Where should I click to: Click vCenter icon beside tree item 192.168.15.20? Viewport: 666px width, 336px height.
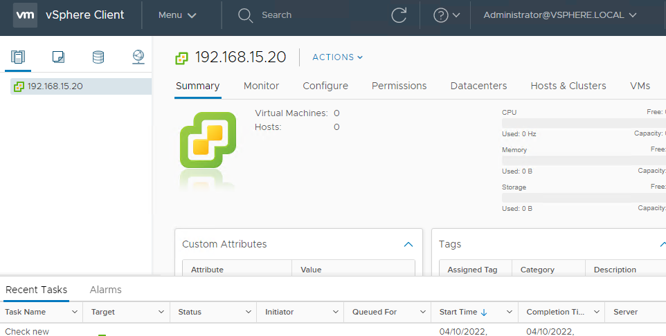click(19, 86)
